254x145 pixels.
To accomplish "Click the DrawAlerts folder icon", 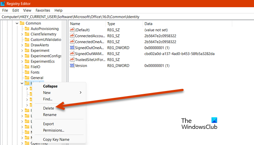I will coord(27,45).
